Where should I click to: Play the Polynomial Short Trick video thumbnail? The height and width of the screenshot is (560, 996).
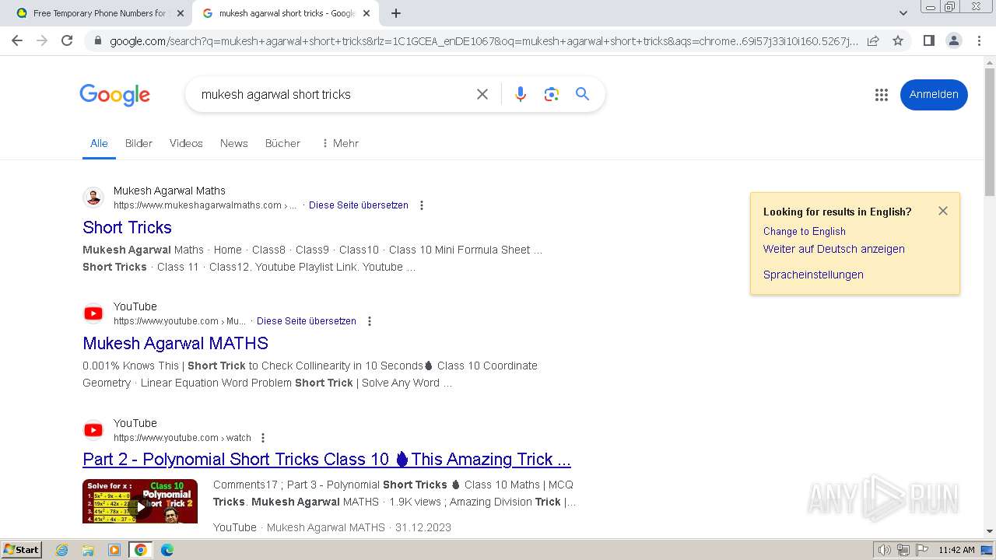140,501
